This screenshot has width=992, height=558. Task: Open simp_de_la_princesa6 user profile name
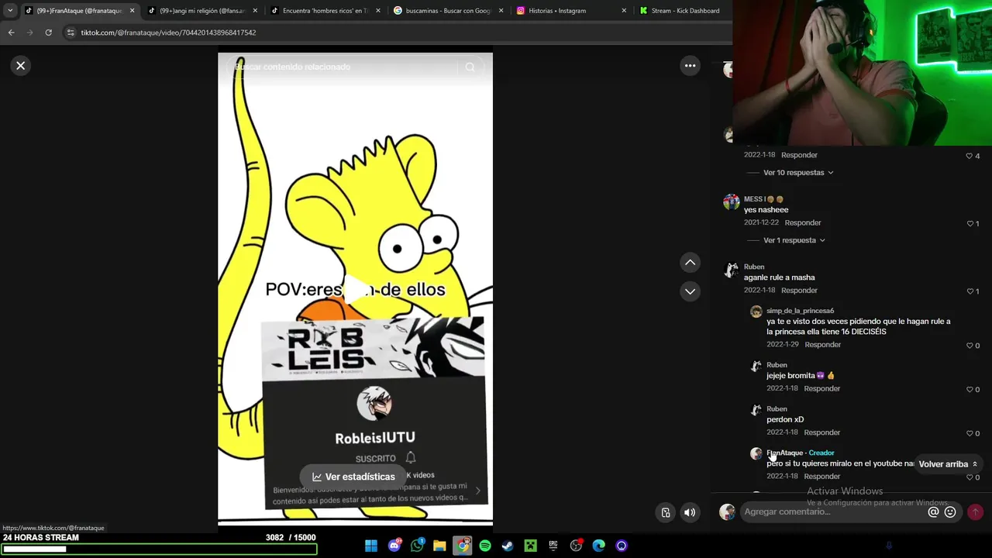coord(800,311)
